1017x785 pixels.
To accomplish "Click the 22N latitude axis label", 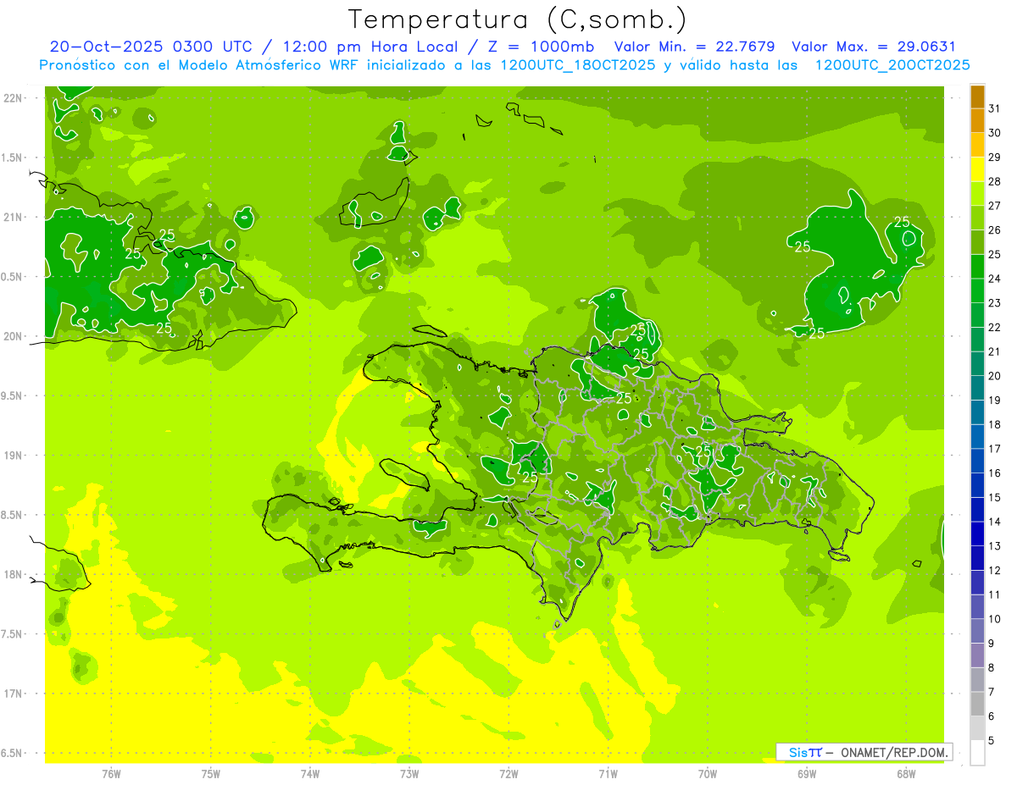I will (14, 98).
